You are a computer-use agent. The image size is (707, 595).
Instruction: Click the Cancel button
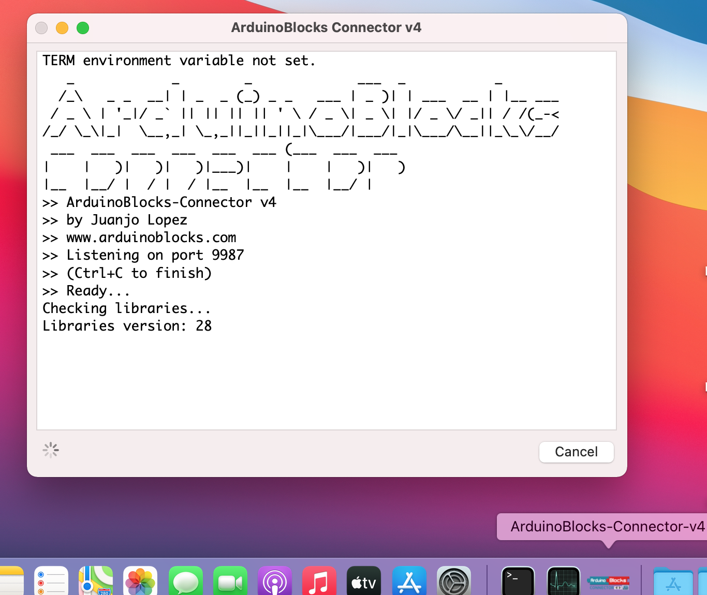tap(576, 452)
